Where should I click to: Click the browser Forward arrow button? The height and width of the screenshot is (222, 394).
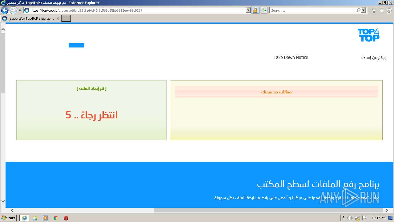pyautogui.click(x=13, y=10)
